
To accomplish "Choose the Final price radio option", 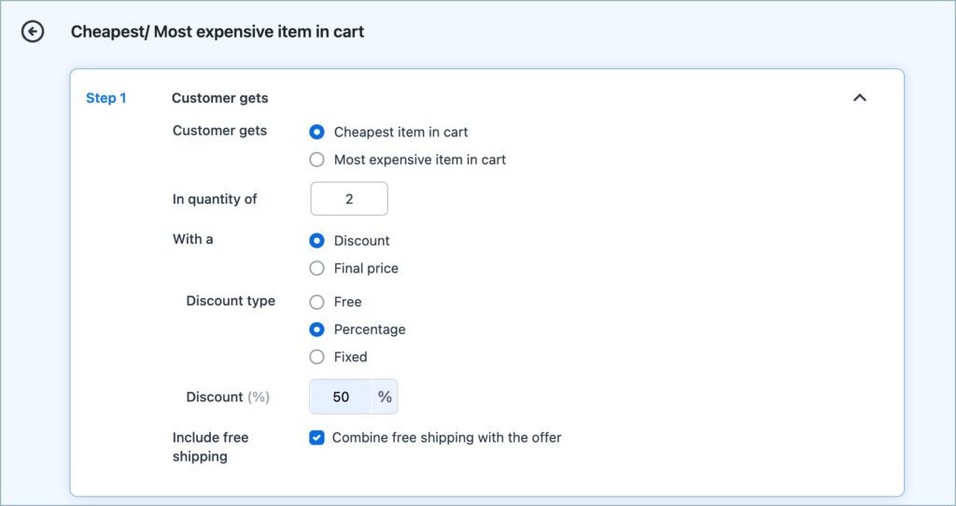I will pyautogui.click(x=316, y=268).
